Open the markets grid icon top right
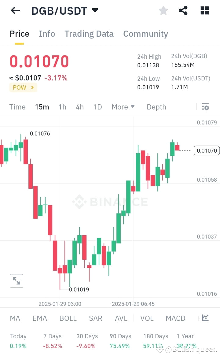Viewport: 220px width, 356px height. click(x=204, y=10)
